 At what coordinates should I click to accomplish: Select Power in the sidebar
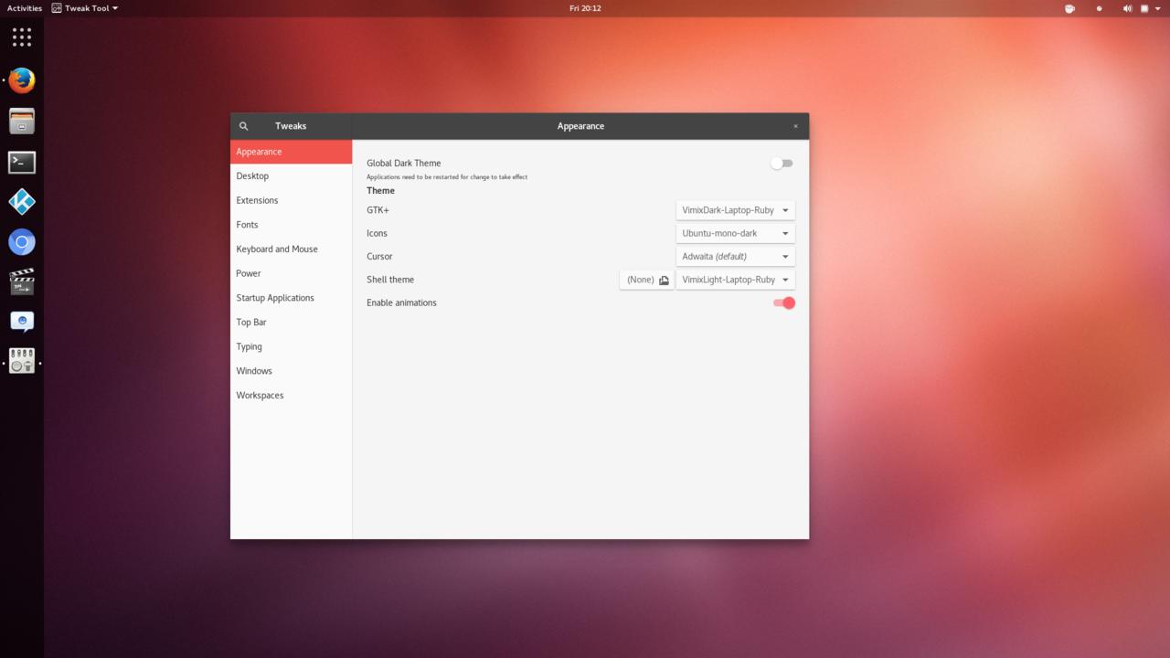pyautogui.click(x=291, y=273)
